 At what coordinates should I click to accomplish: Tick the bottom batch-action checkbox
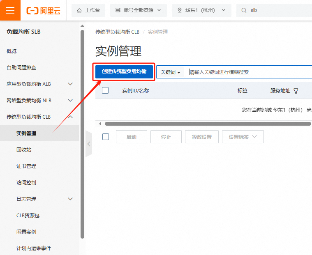(x=106, y=137)
